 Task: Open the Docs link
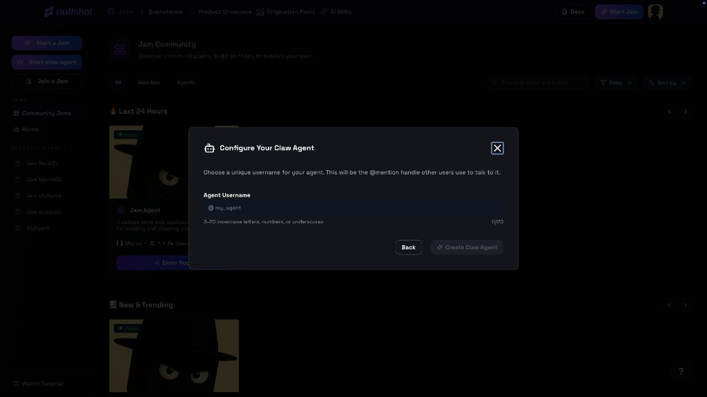pyautogui.click(x=572, y=12)
